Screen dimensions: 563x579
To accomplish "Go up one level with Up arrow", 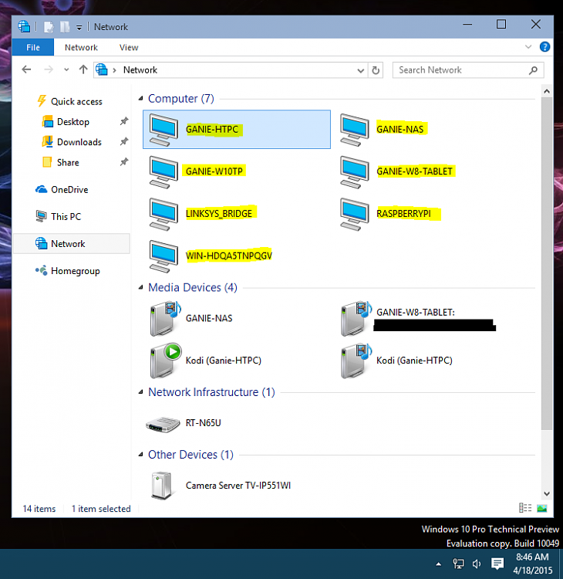I will (x=83, y=69).
